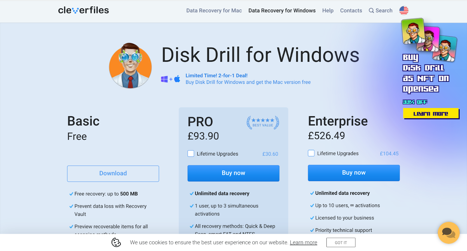Click 'Prevent data loss with Recovery Vault' feature
Viewport: 467px width, 251px height.
point(110,210)
